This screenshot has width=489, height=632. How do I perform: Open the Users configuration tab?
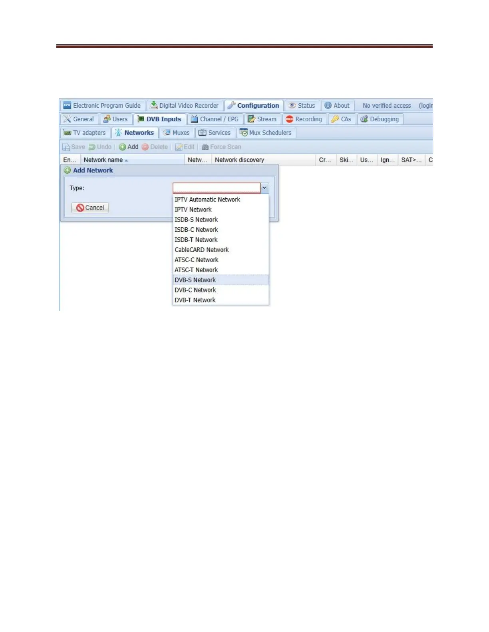tap(115, 119)
